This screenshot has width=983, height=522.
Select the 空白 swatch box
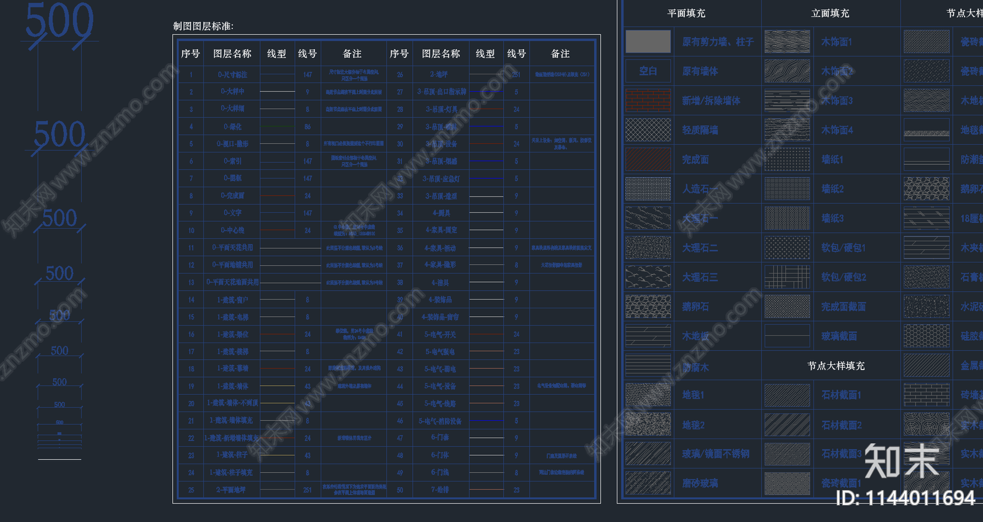pos(648,71)
